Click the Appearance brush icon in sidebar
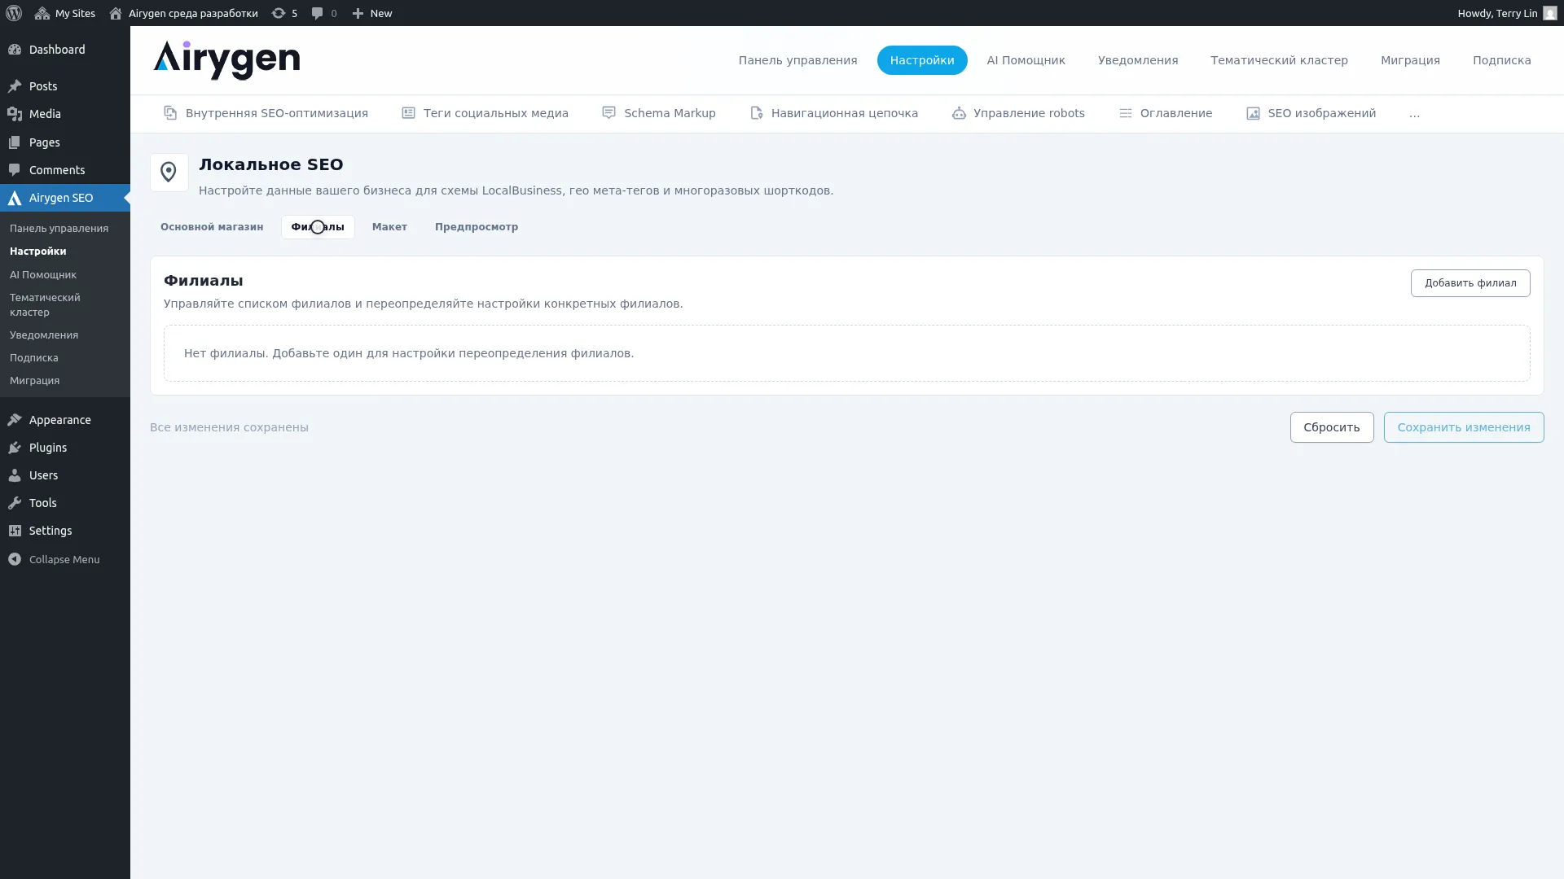The image size is (1564, 879). click(x=15, y=420)
